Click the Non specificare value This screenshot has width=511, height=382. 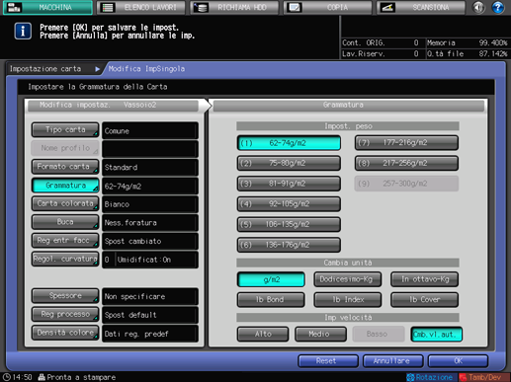coord(150,296)
